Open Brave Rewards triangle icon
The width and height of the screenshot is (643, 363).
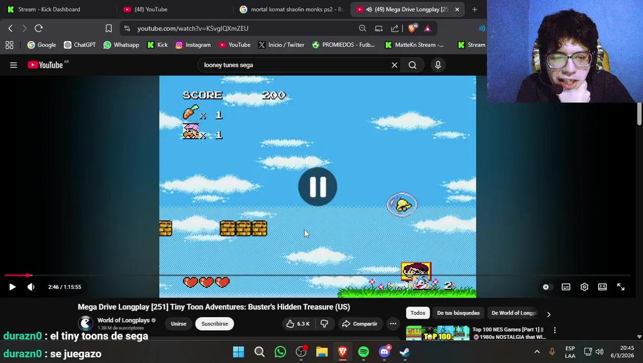[x=428, y=28]
